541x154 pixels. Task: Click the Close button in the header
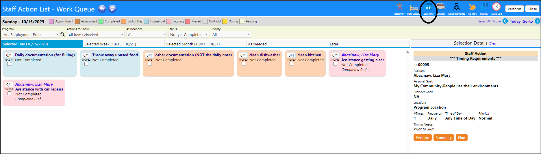click(532, 9)
